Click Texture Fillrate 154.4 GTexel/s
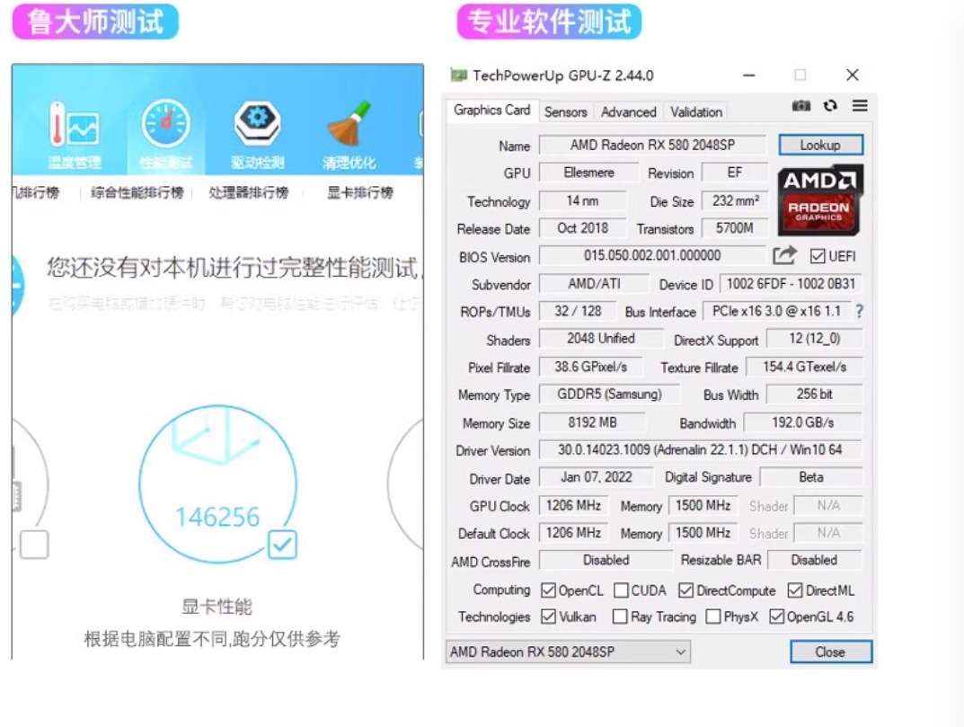 click(804, 367)
